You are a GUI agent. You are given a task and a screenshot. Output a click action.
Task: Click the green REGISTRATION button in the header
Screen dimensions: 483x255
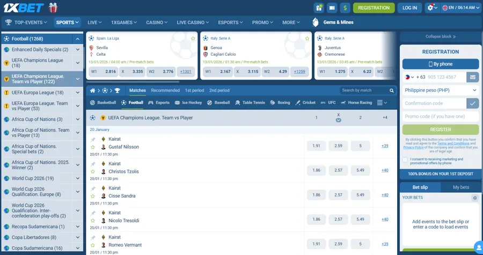[x=374, y=8]
